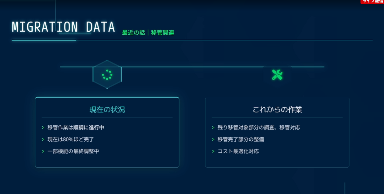Click the MIGRATION DATA title

[x=63, y=27]
